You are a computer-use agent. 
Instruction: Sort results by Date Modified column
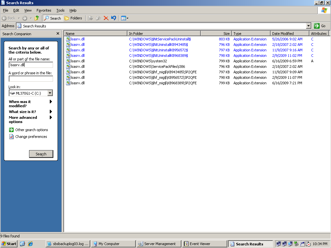click(x=290, y=34)
